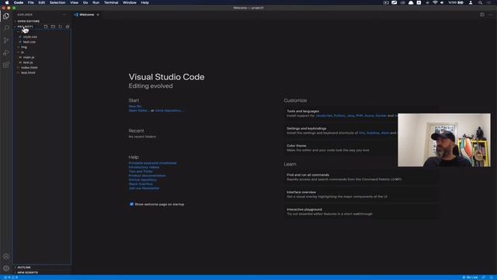Click Collapse Folders icon in Explorer

[68, 26]
